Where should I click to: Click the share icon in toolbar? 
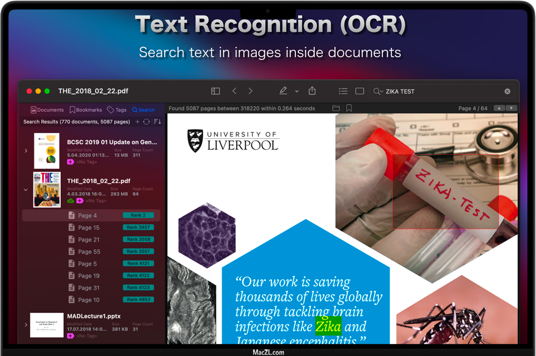312,91
